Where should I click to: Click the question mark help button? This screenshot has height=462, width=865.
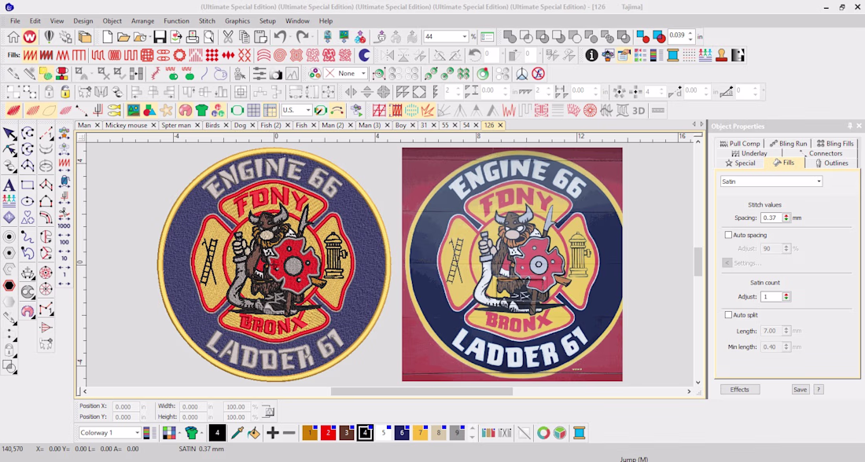[819, 389]
